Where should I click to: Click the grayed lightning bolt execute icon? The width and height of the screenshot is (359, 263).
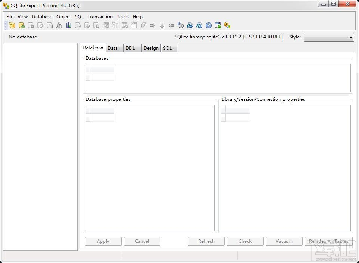(143, 25)
